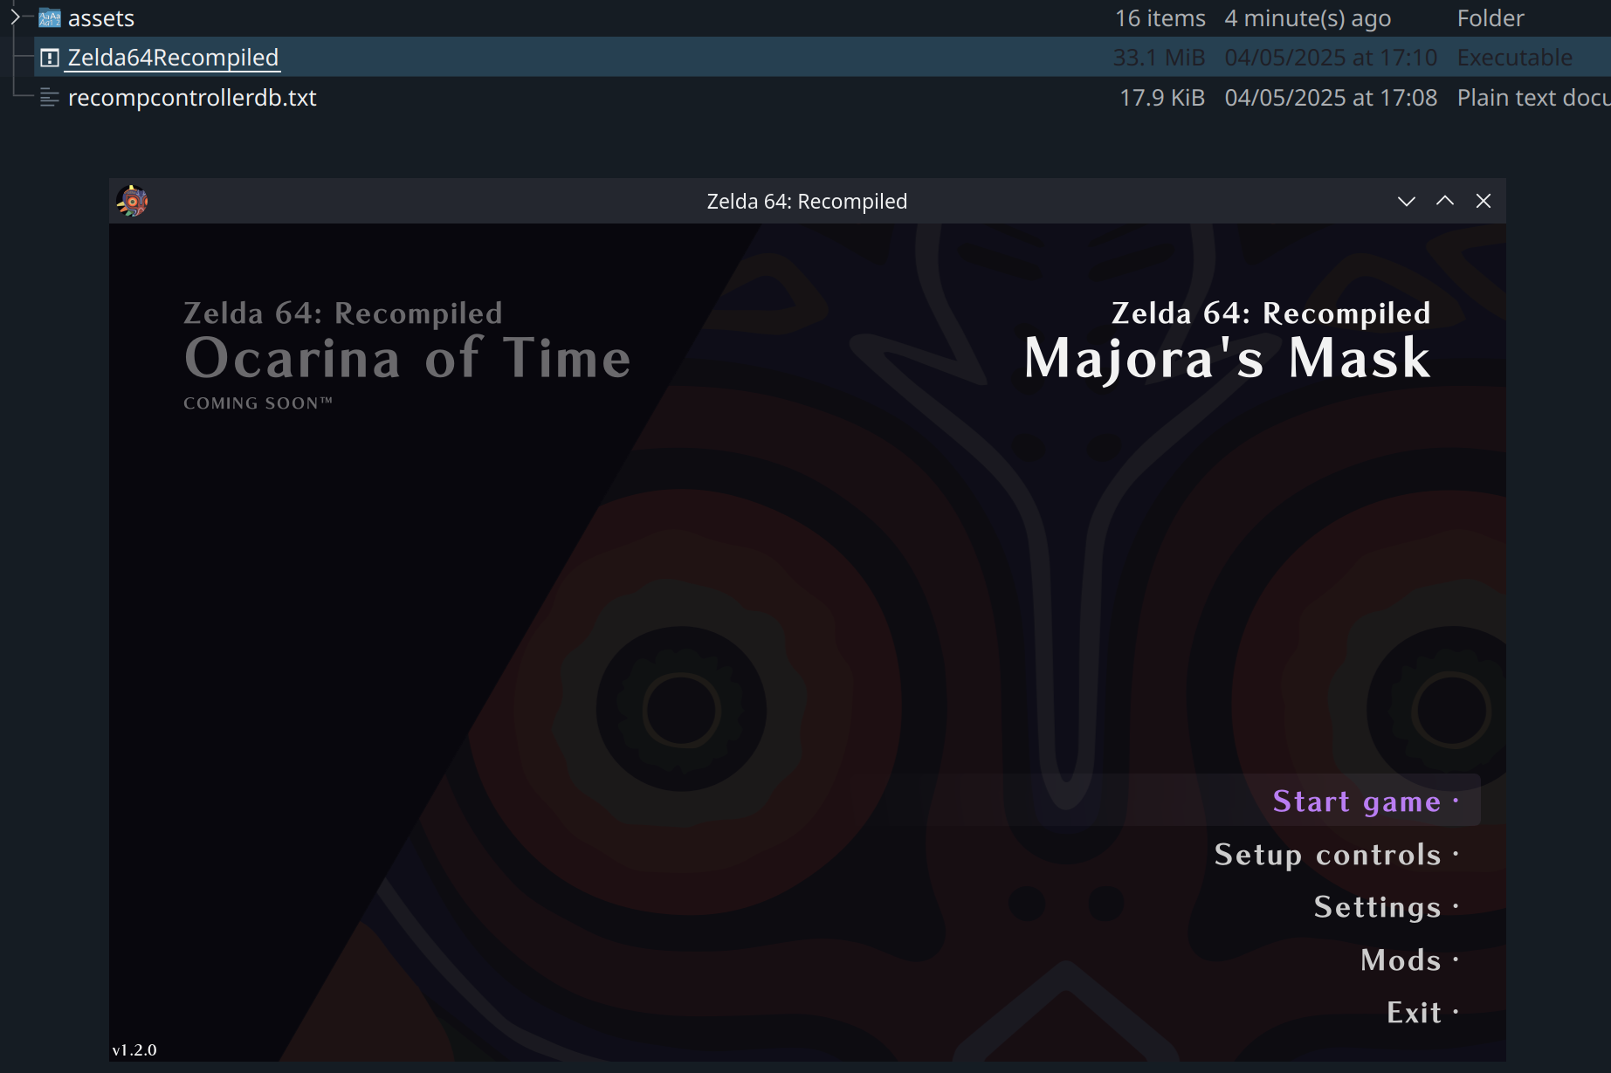
Task: Click Start game in the launcher menu
Action: coord(1356,801)
